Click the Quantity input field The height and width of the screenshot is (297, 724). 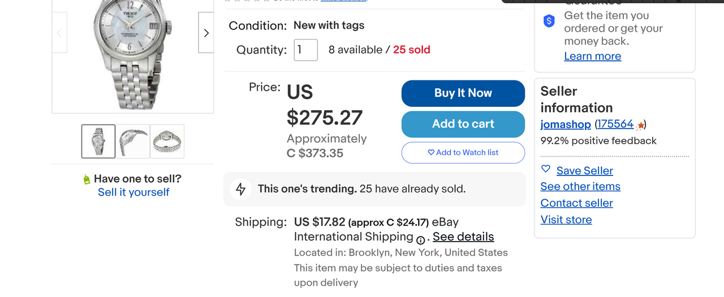click(305, 50)
